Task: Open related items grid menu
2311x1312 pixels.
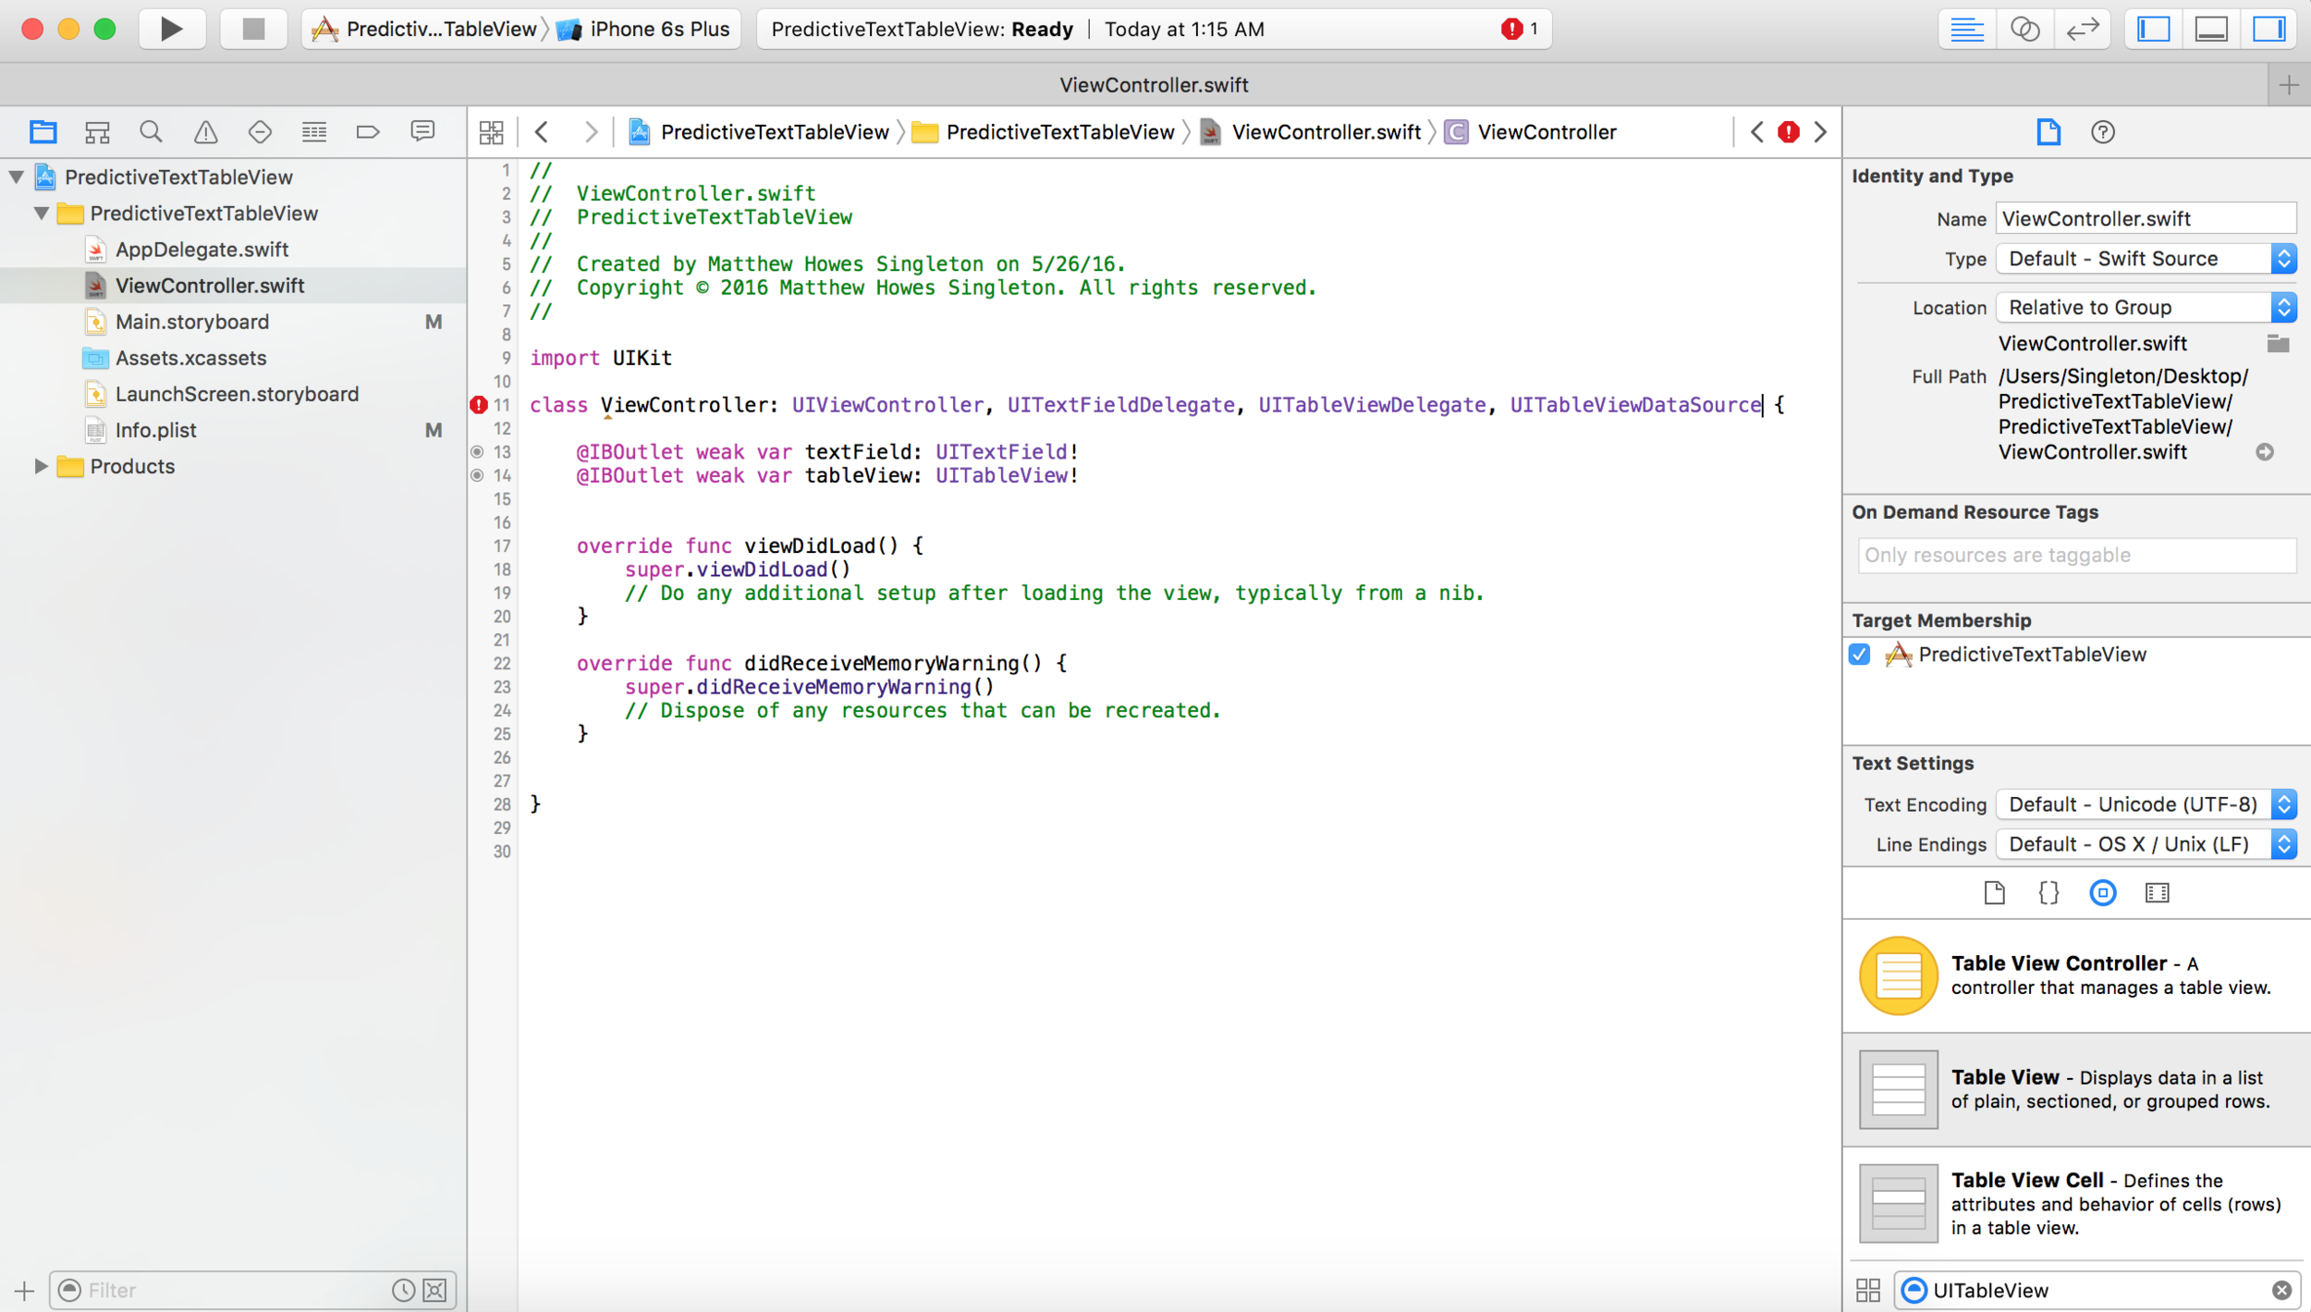Action: coord(492,132)
